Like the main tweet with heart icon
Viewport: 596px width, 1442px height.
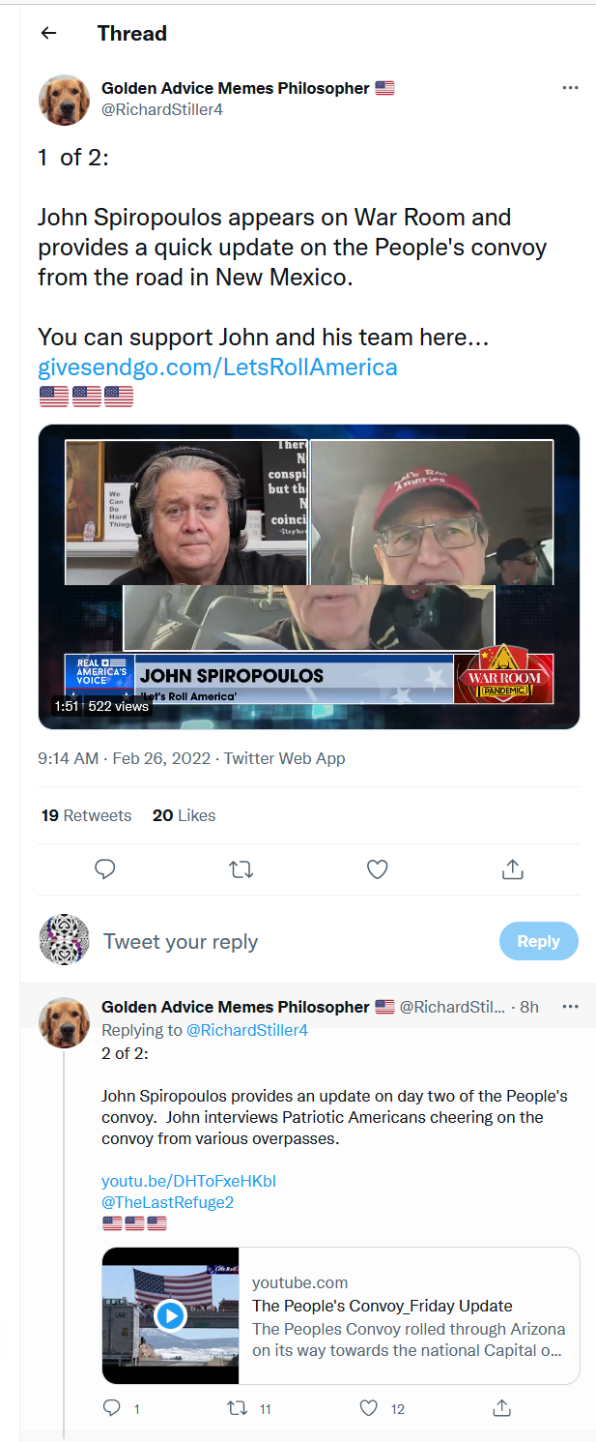378,869
